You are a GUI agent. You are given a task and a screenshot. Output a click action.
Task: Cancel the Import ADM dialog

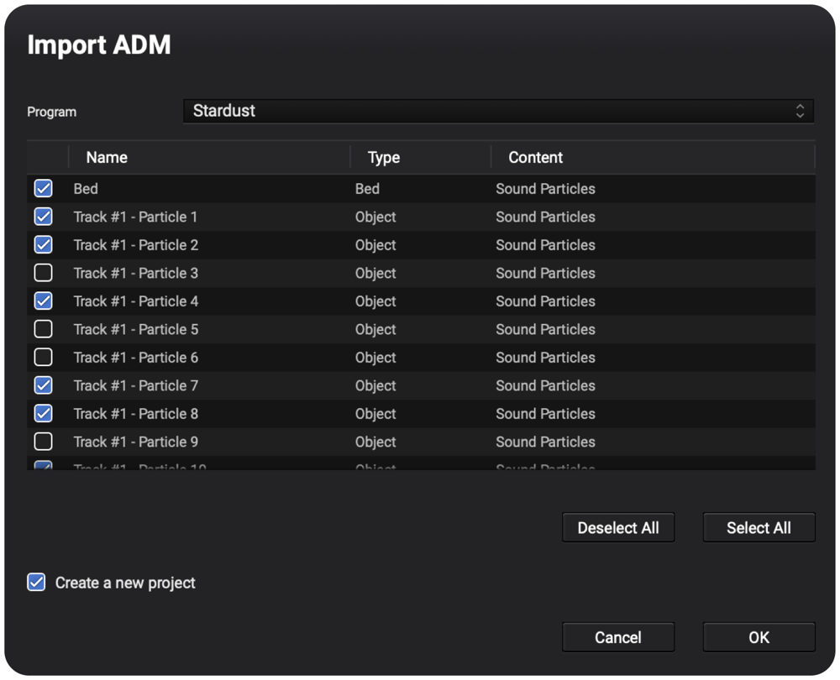point(617,637)
